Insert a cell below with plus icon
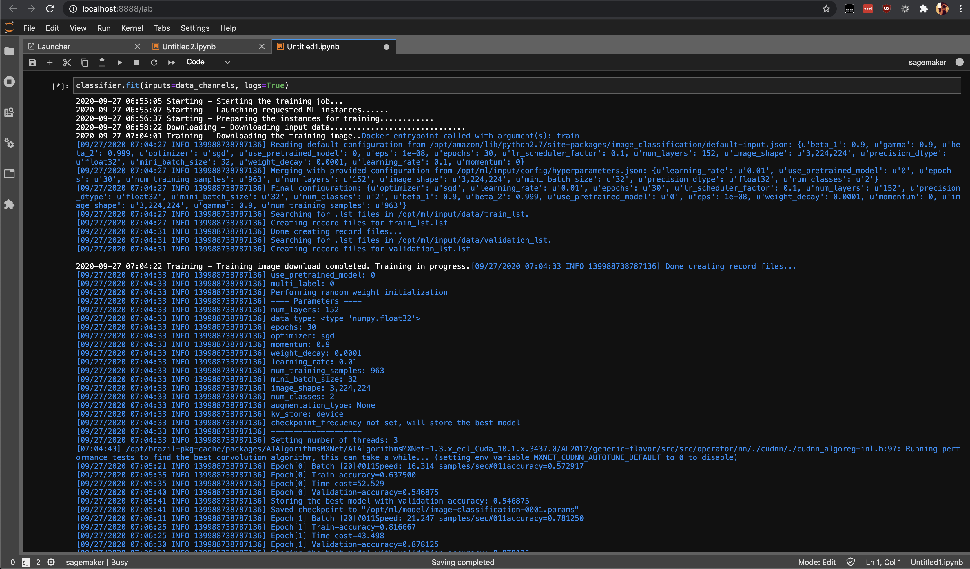 pos(50,62)
